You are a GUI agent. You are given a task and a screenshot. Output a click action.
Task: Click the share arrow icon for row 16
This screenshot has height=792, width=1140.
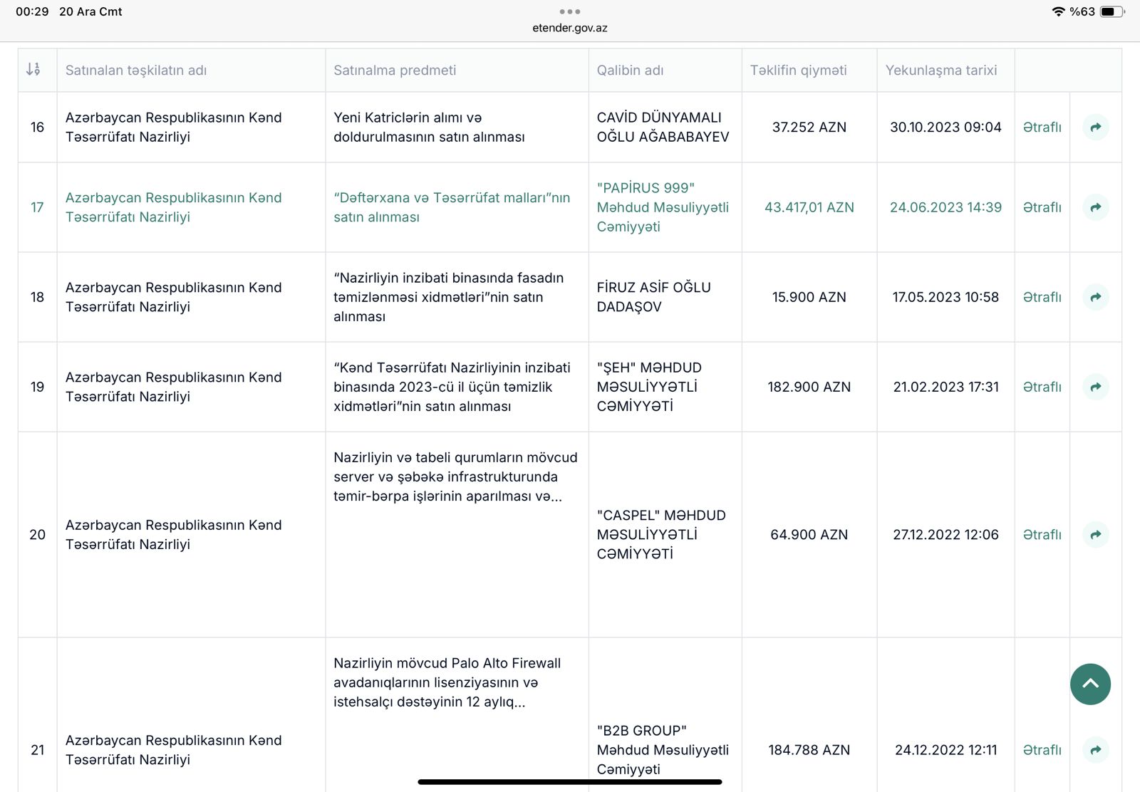point(1096,127)
